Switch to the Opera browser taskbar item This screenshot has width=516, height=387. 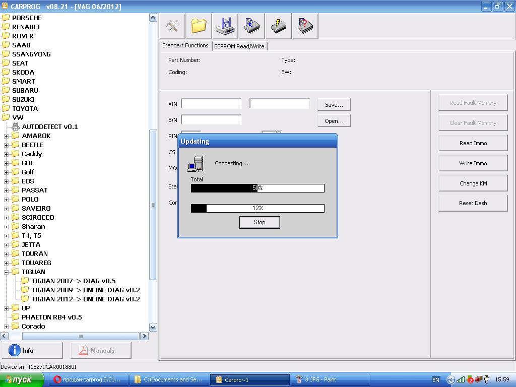coord(88,380)
